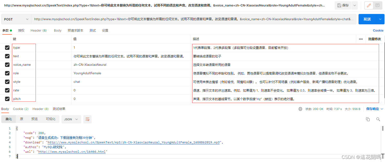
Task: Click the 要转换成语音的句子 description cell
Action: click(288, 56)
